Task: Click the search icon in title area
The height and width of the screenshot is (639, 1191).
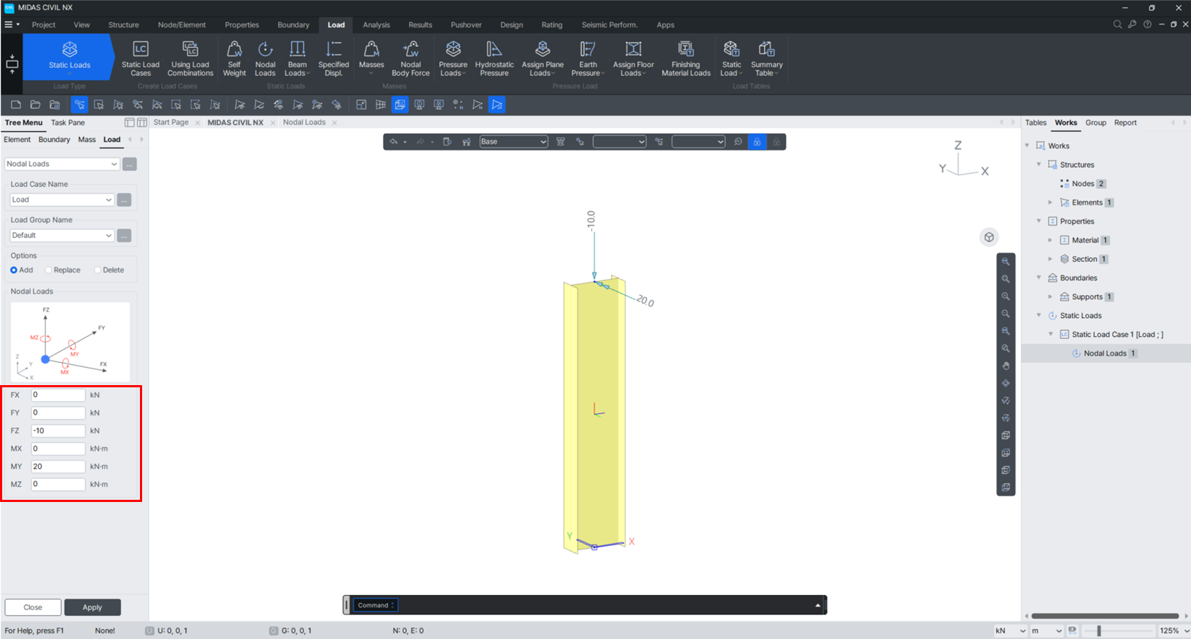Action: pos(1117,25)
